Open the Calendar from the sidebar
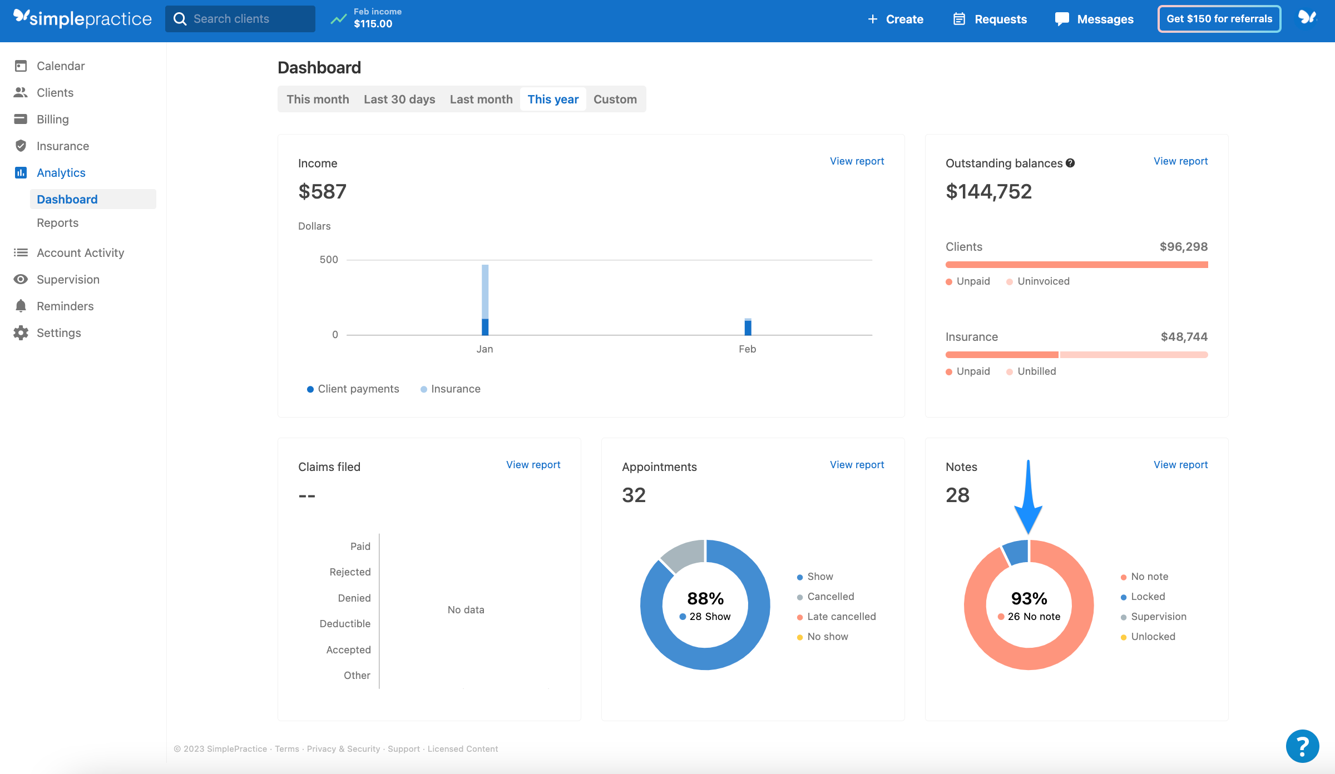1335x774 pixels. pos(60,66)
